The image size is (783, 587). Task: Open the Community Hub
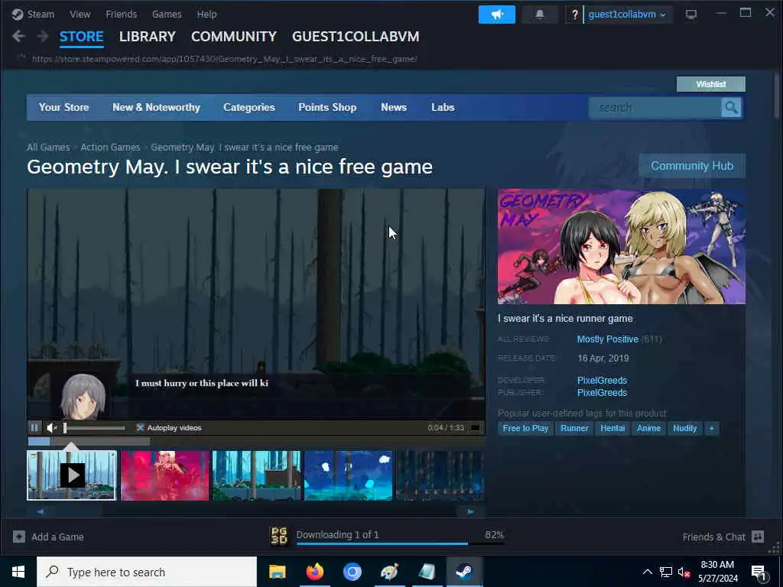click(x=691, y=166)
